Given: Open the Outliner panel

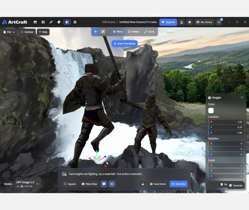Looking at the screenshot, I should [x=27, y=32].
